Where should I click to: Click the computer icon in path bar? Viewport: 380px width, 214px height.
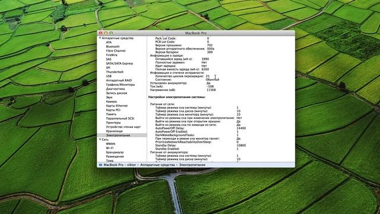(x=100, y=165)
